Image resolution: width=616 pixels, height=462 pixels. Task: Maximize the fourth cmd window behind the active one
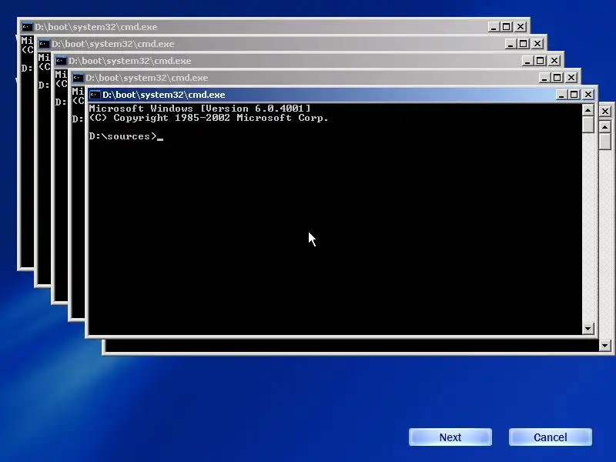(x=557, y=78)
